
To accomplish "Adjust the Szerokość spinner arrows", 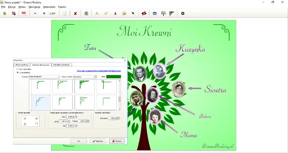I will click(x=119, y=118).
